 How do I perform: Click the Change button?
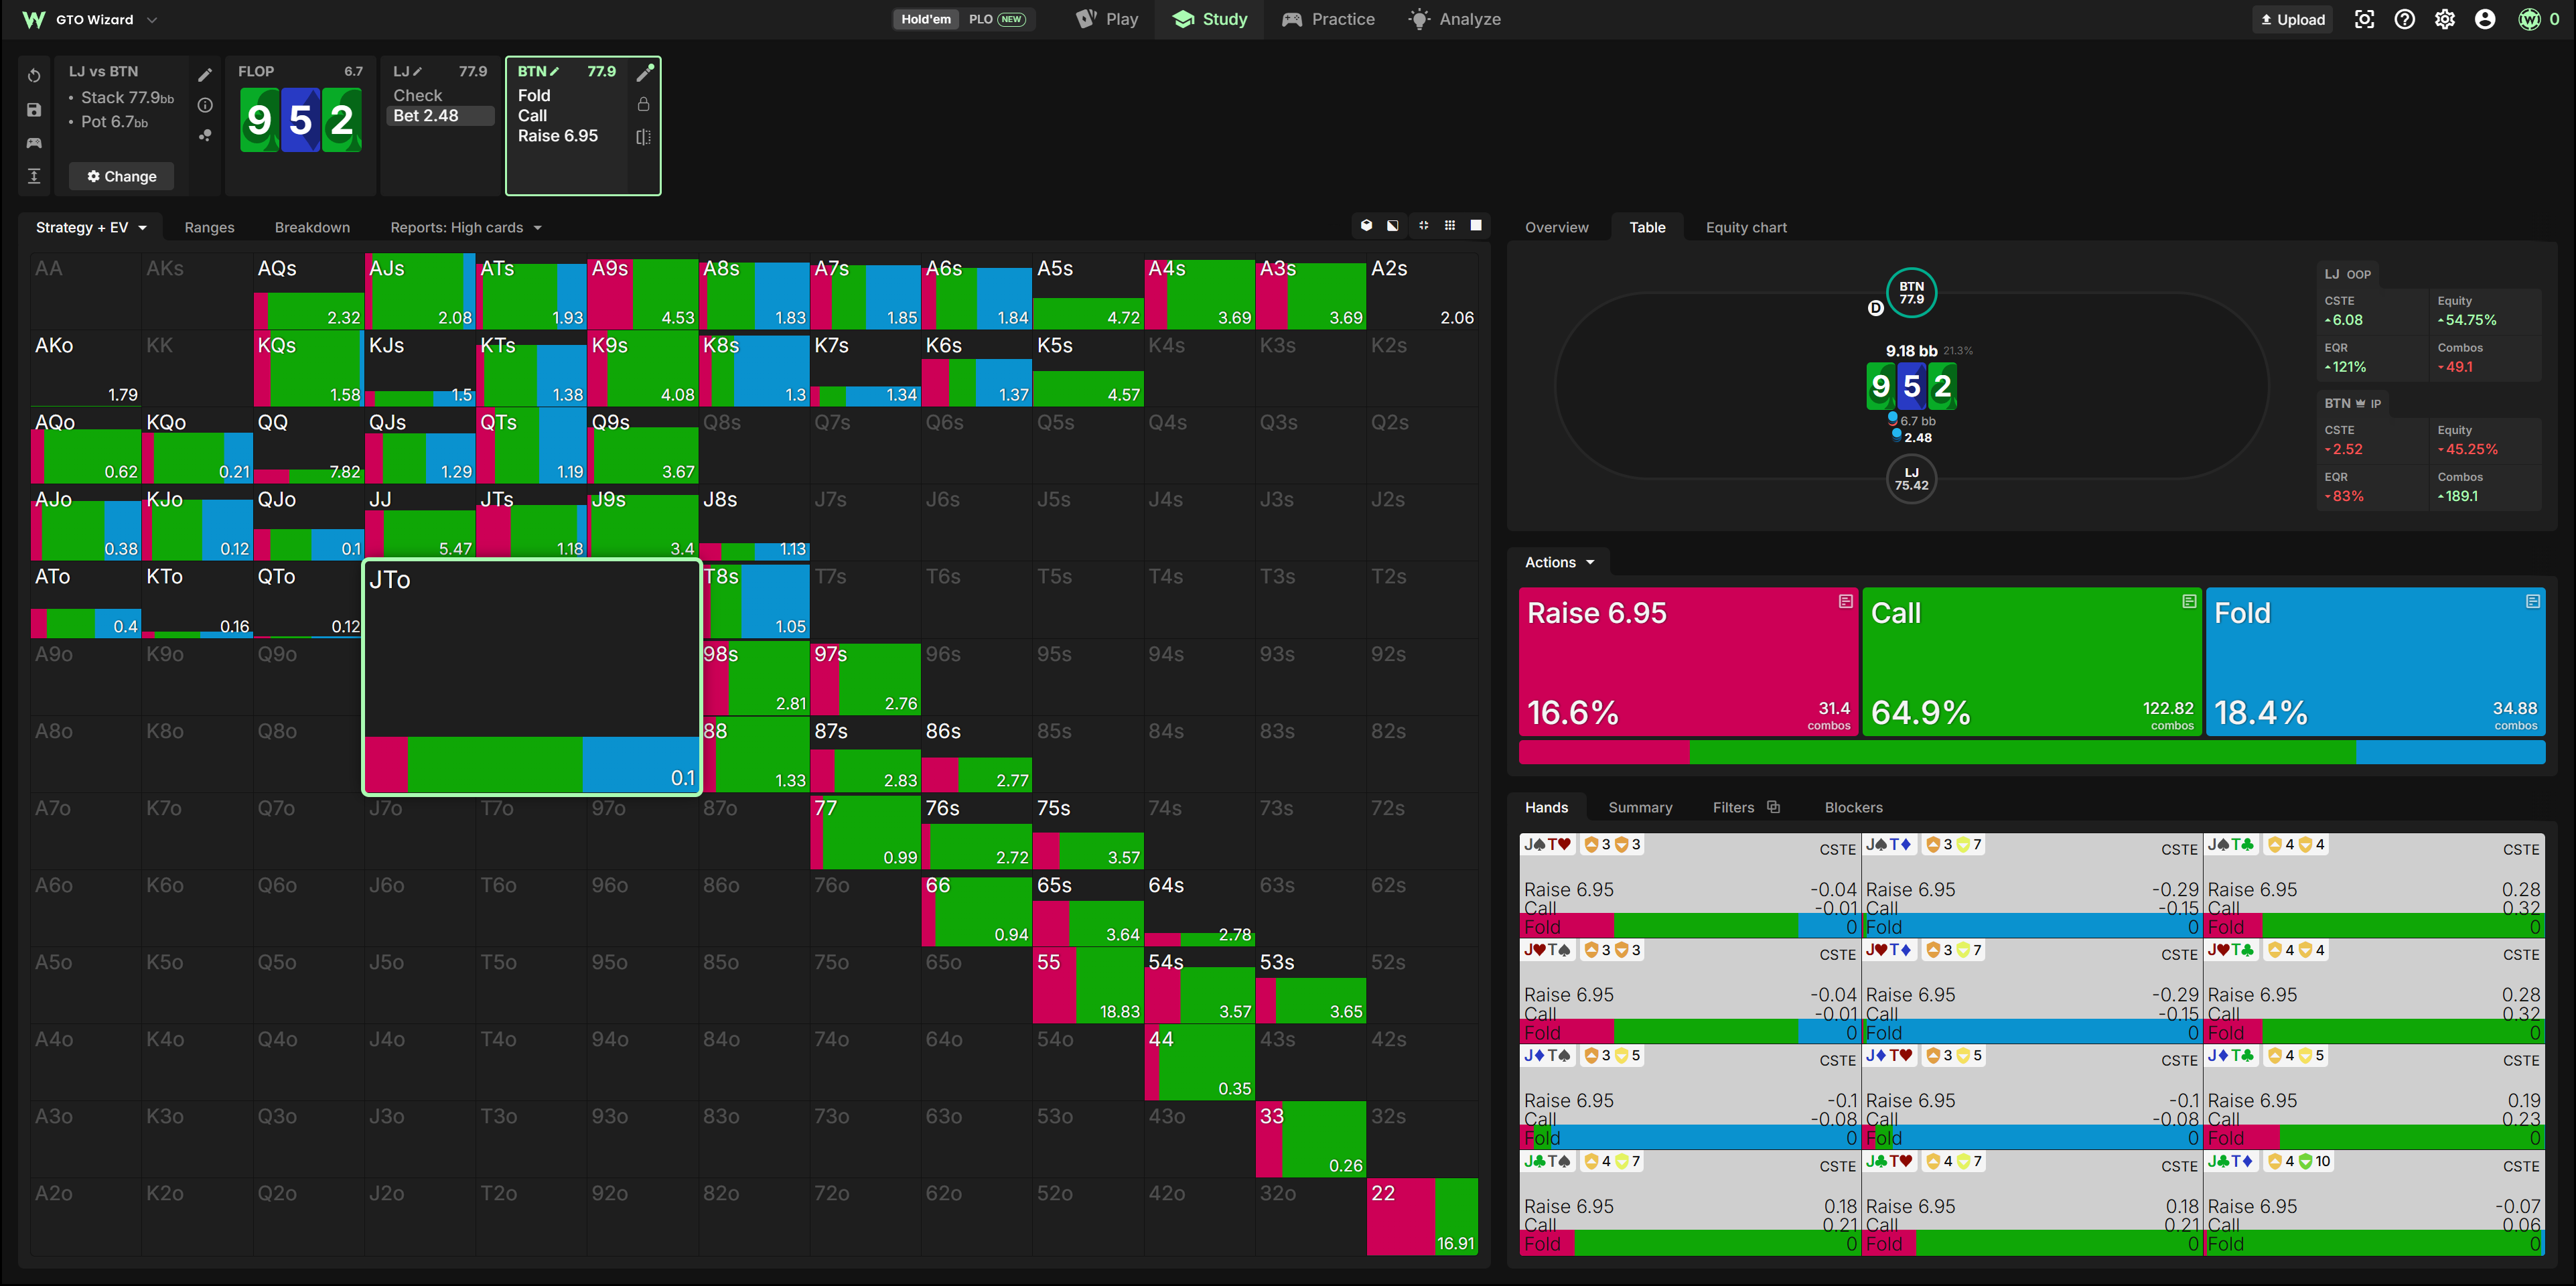click(121, 176)
